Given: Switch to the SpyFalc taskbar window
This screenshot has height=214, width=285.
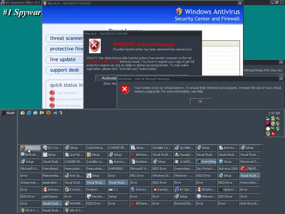Looking at the screenshot, I should click(74, 155).
